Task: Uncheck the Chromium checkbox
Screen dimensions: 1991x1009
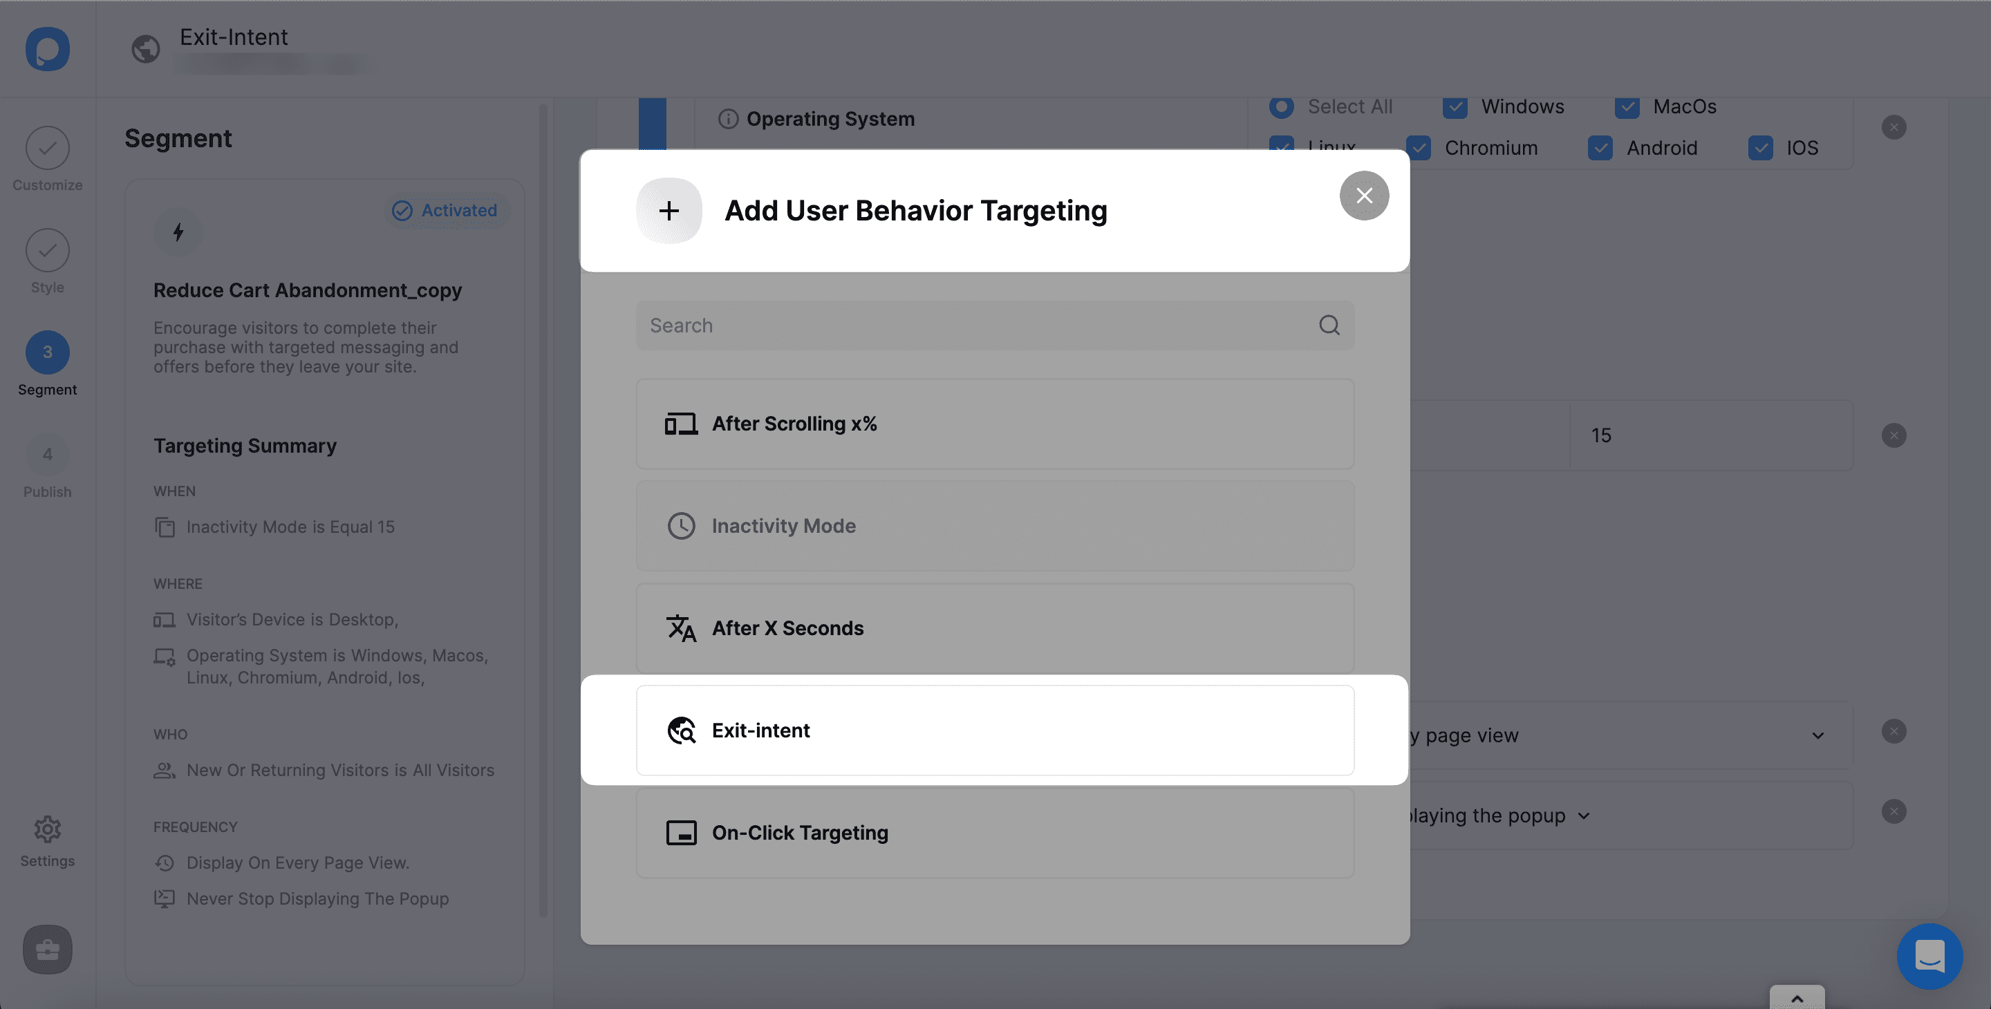Action: (1419, 148)
